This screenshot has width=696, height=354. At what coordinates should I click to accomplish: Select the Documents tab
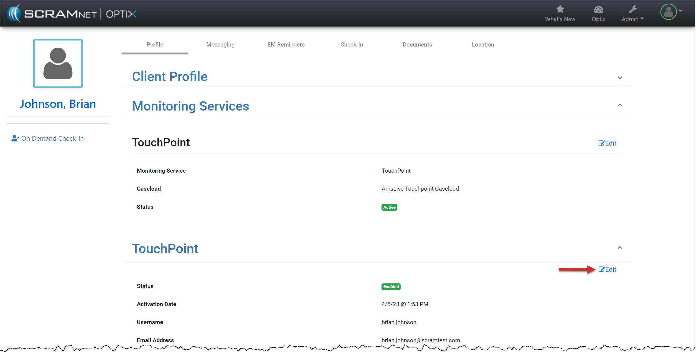pyautogui.click(x=417, y=45)
